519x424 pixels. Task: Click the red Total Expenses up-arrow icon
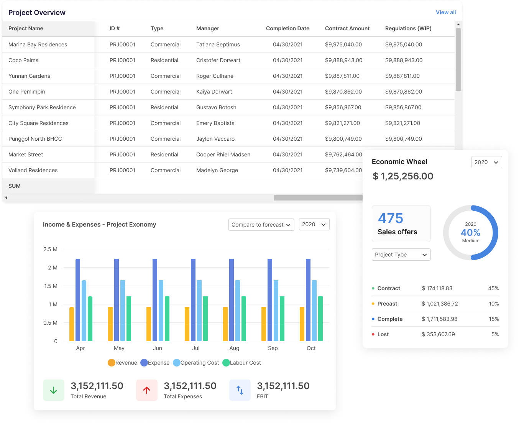(x=146, y=390)
